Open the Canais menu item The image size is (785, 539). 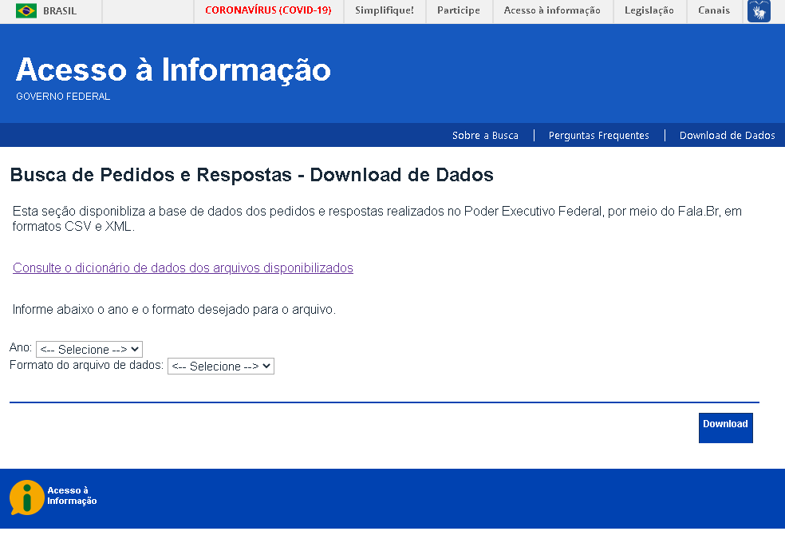point(714,10)
